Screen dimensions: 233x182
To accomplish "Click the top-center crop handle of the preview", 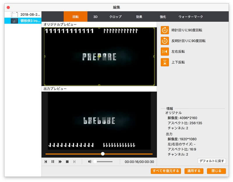I will point(99,28).
